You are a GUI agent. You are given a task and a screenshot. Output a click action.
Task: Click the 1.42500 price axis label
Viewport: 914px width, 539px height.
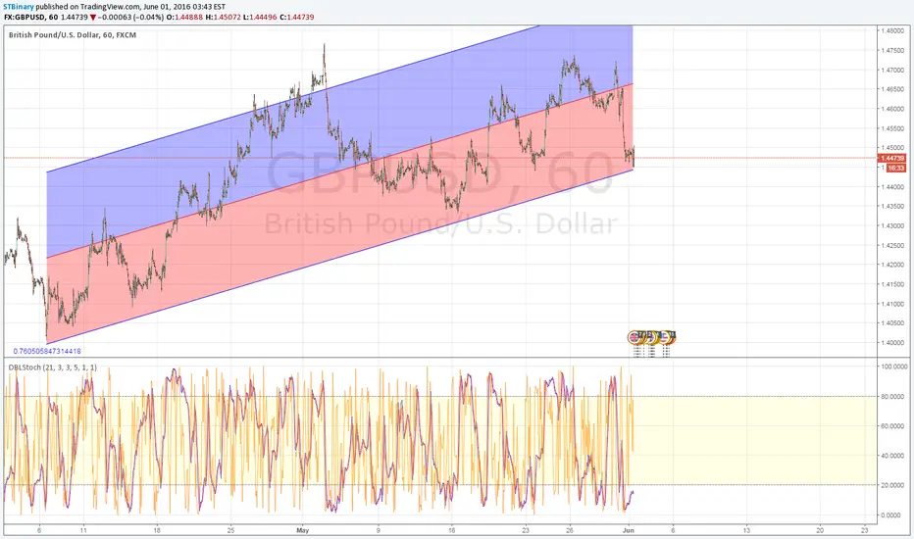click(892, 245)
